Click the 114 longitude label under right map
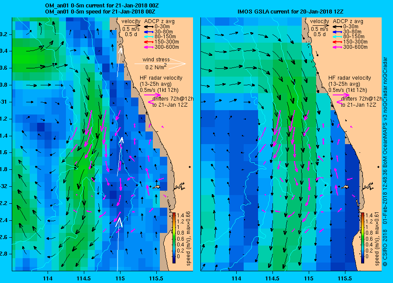 236,278
